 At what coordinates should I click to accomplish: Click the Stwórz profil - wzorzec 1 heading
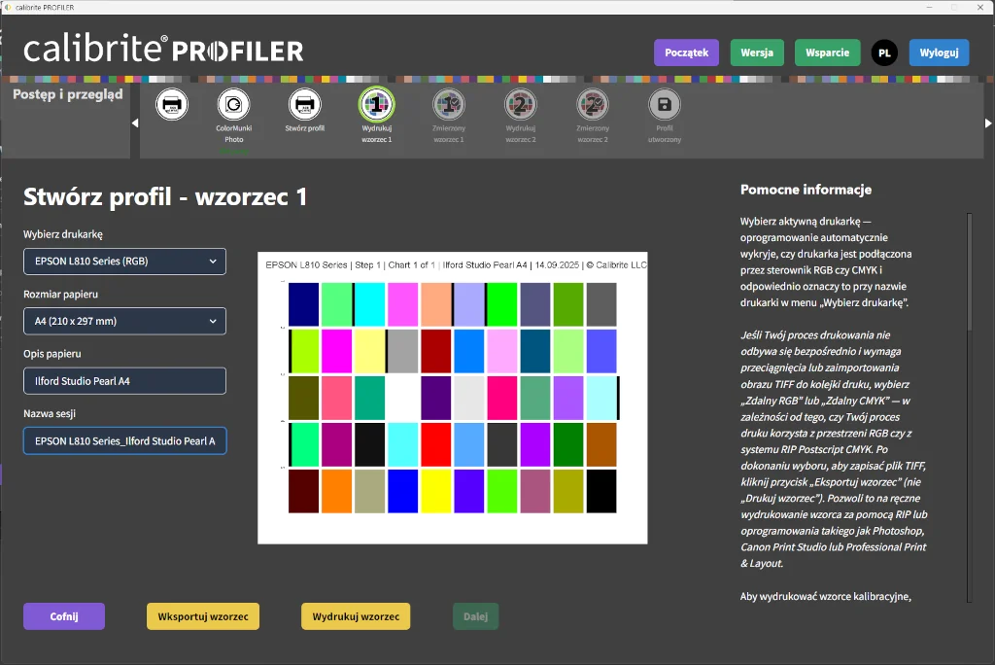click(x=165, y=197)
